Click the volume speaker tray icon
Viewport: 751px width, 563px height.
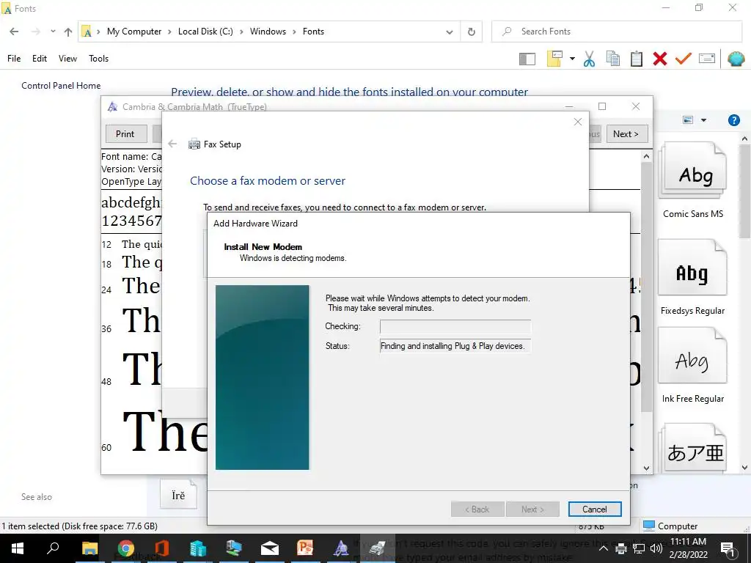[656, 548]
